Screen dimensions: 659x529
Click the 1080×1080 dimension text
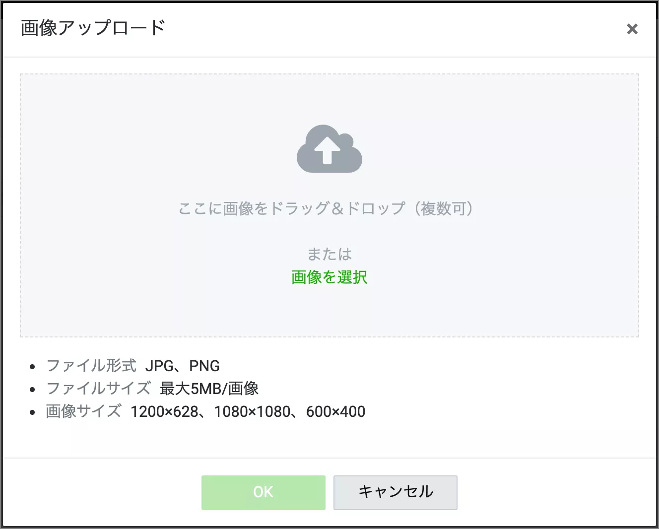252,411
